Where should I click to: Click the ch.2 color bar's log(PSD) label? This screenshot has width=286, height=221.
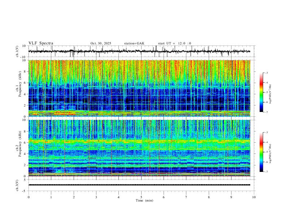(270, 154)
